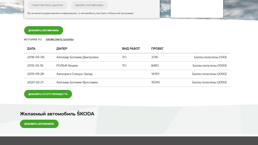The width and height of the screenshot is (258, 145).
Task: Select the 2019-09-28 service row date
Action: coord(35,74)
